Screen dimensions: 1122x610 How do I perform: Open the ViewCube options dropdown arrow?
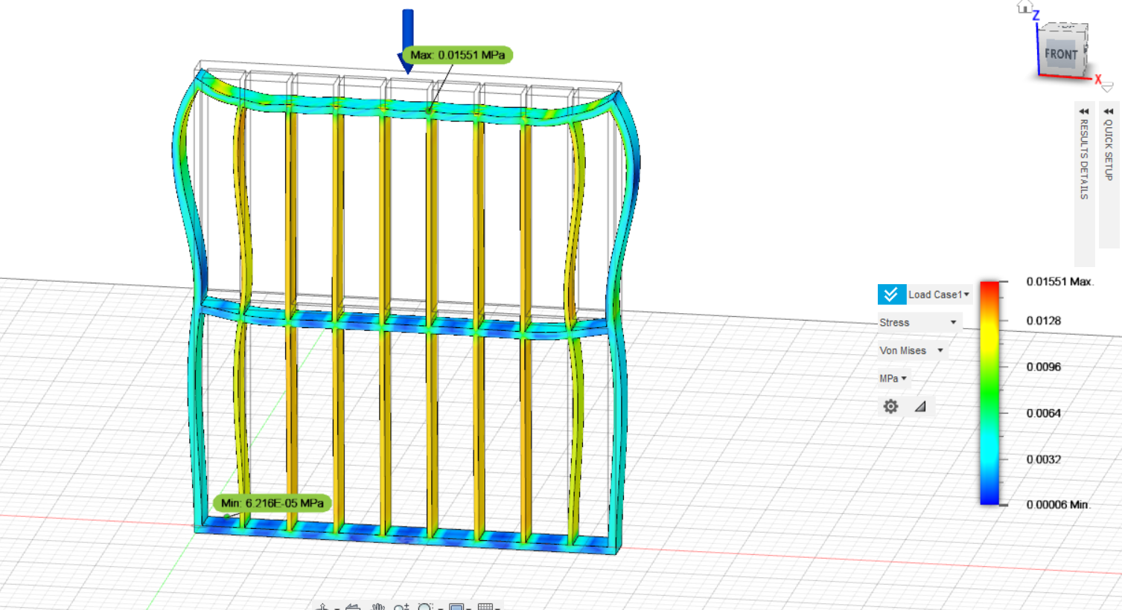(1107, 87)
